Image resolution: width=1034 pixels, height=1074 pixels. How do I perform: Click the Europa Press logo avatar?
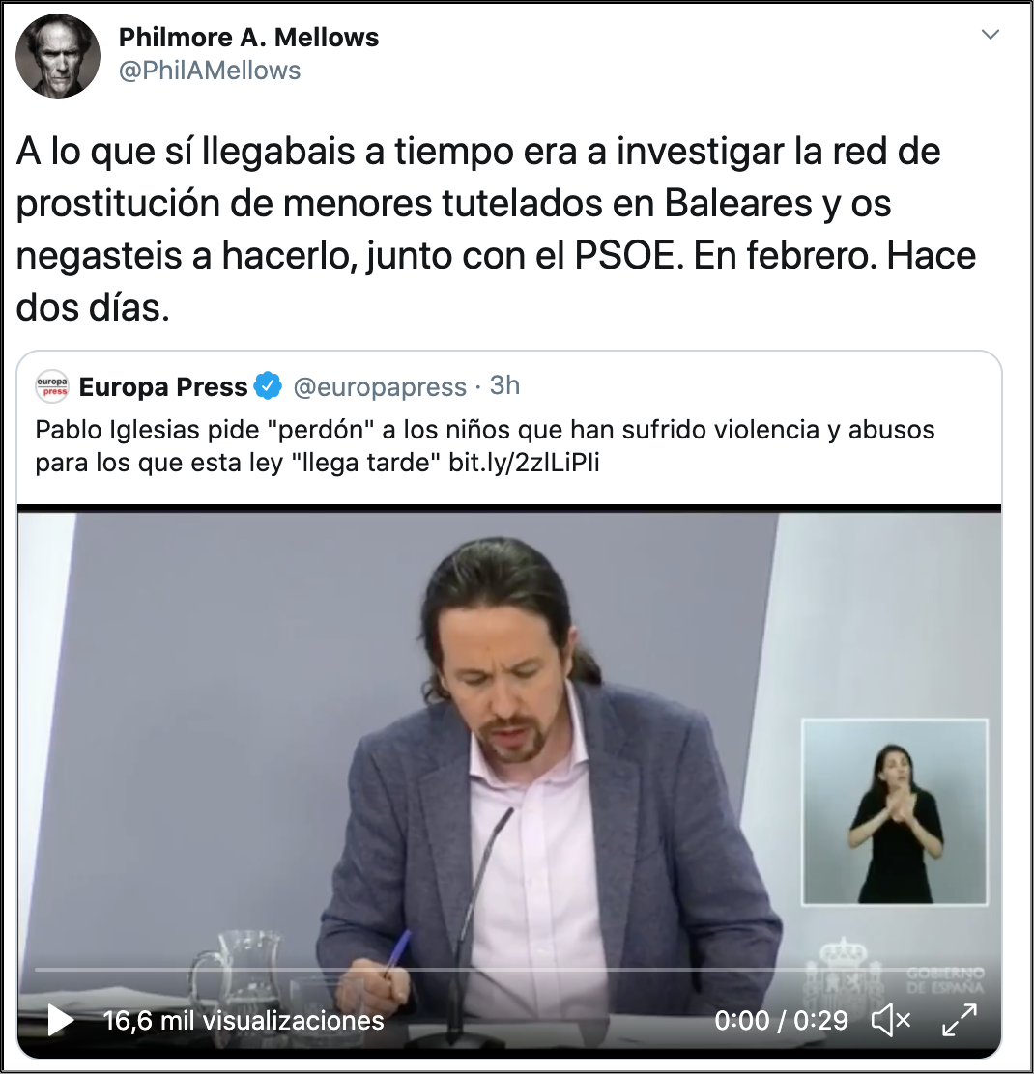[52, 386]
